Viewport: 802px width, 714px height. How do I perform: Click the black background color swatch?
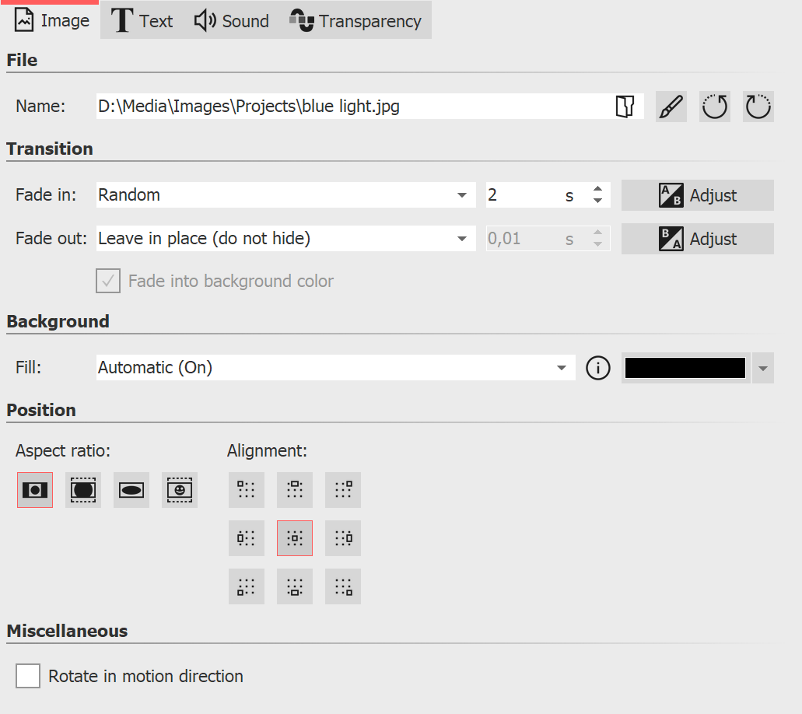[x=685, y=368]
